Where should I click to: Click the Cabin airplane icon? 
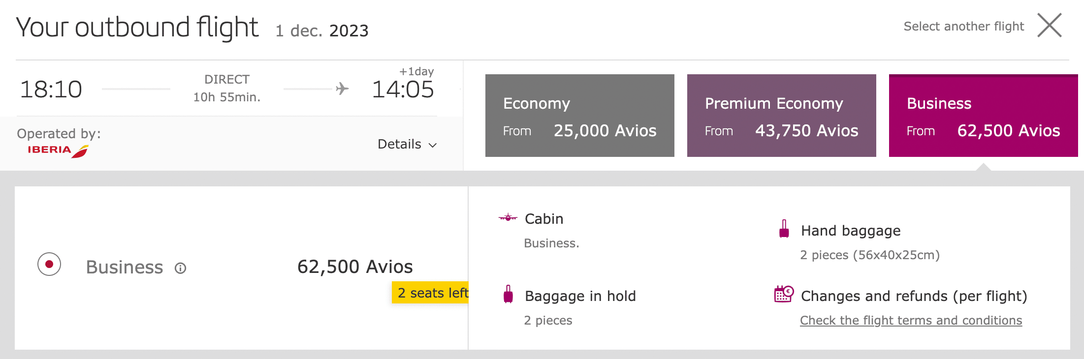click(x=508, y=217)
